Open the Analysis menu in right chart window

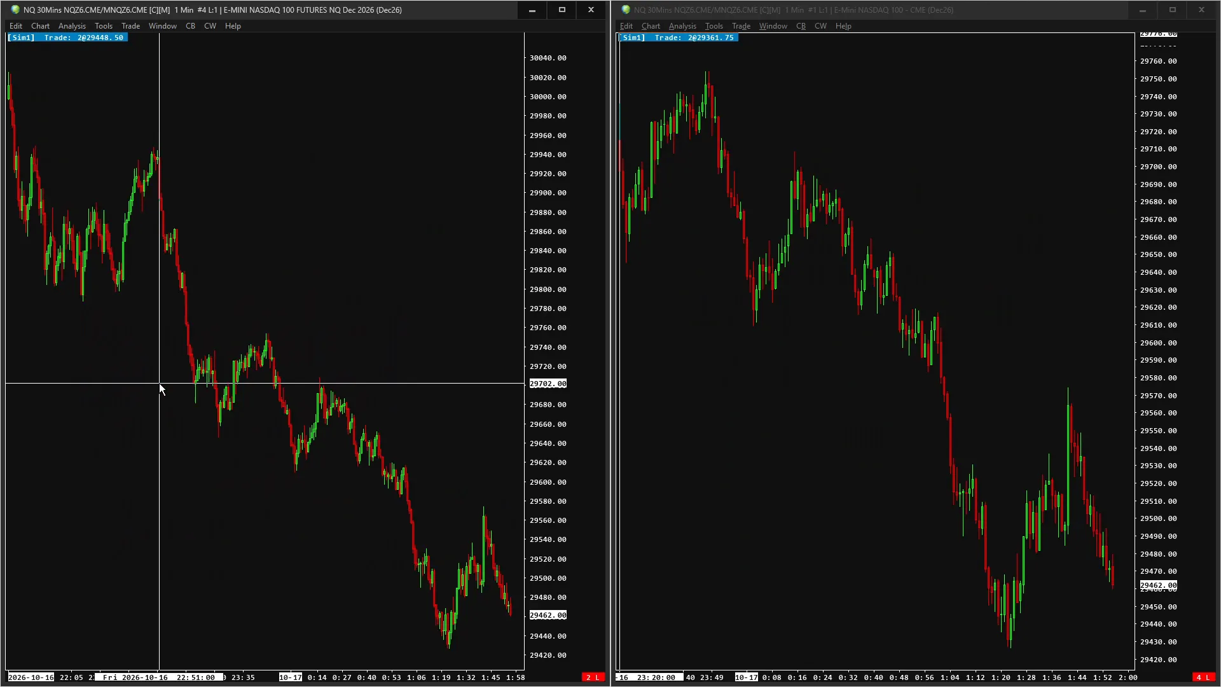[682, 26]
